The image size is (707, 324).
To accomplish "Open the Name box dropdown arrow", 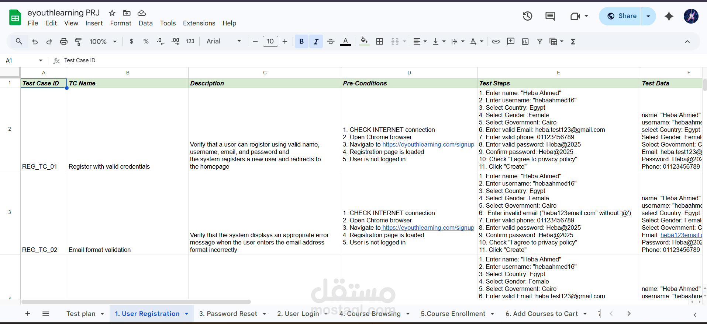I will pyautogui.click(x=41, y=60).
